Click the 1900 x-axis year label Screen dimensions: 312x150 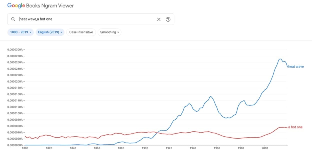pos(145,148)
